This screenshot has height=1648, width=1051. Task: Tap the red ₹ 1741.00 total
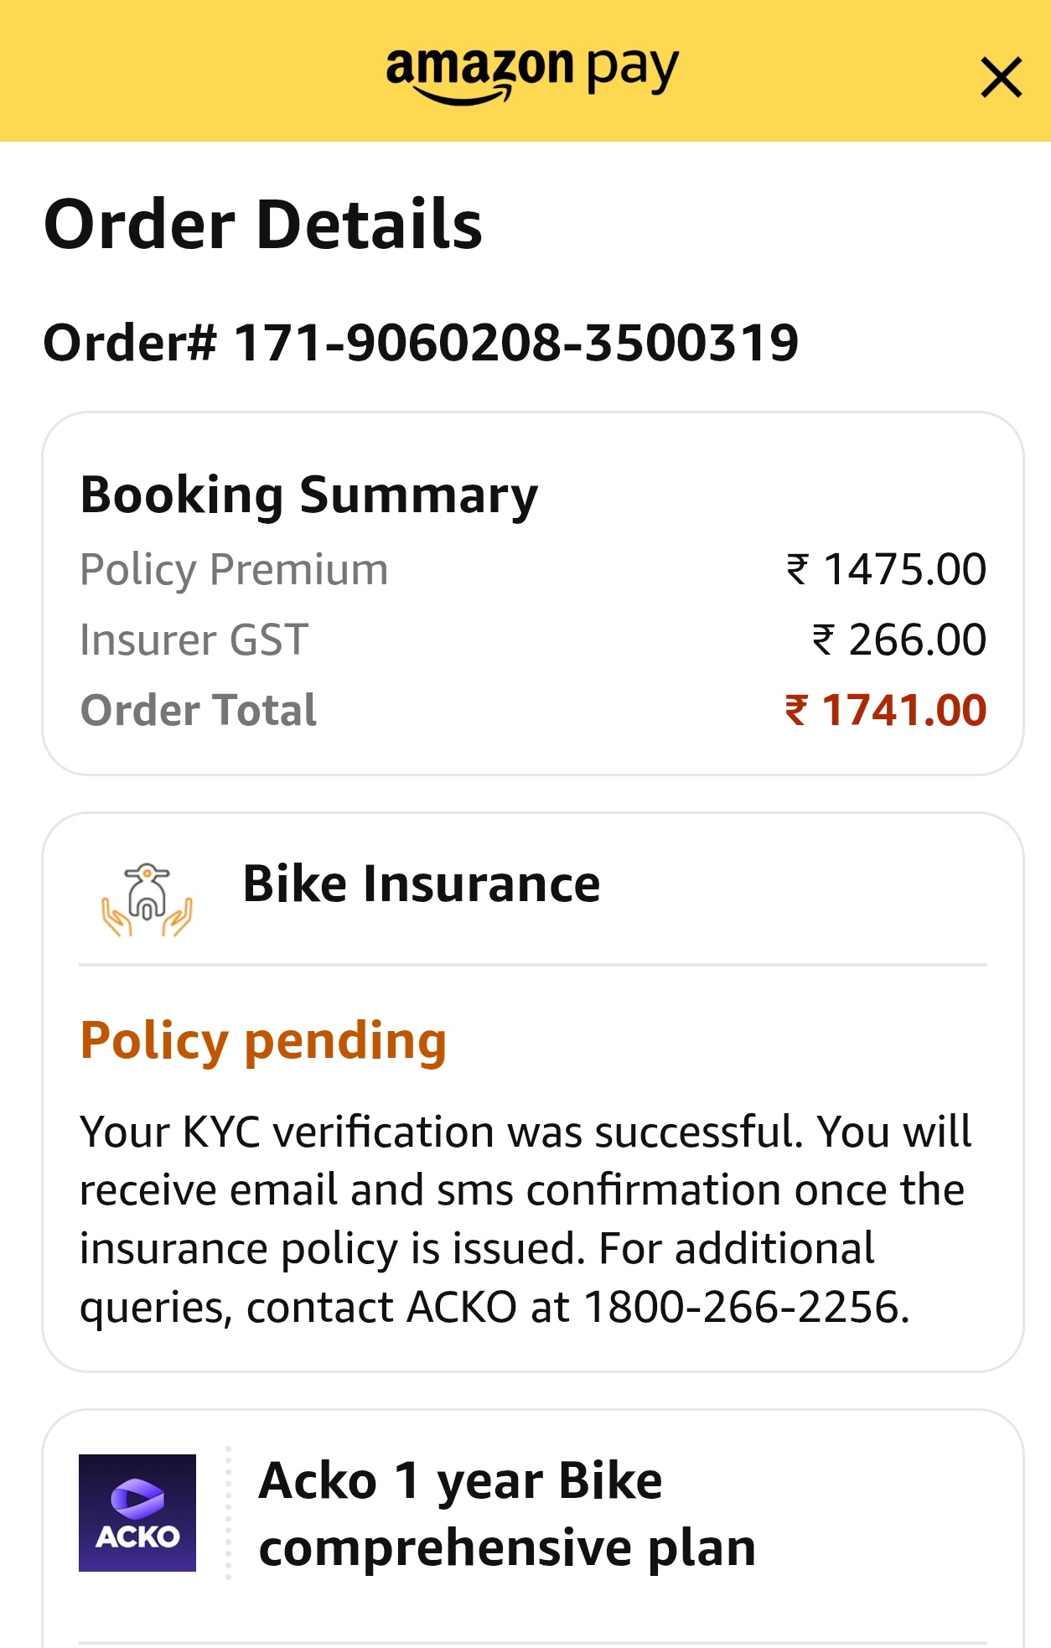886,711
